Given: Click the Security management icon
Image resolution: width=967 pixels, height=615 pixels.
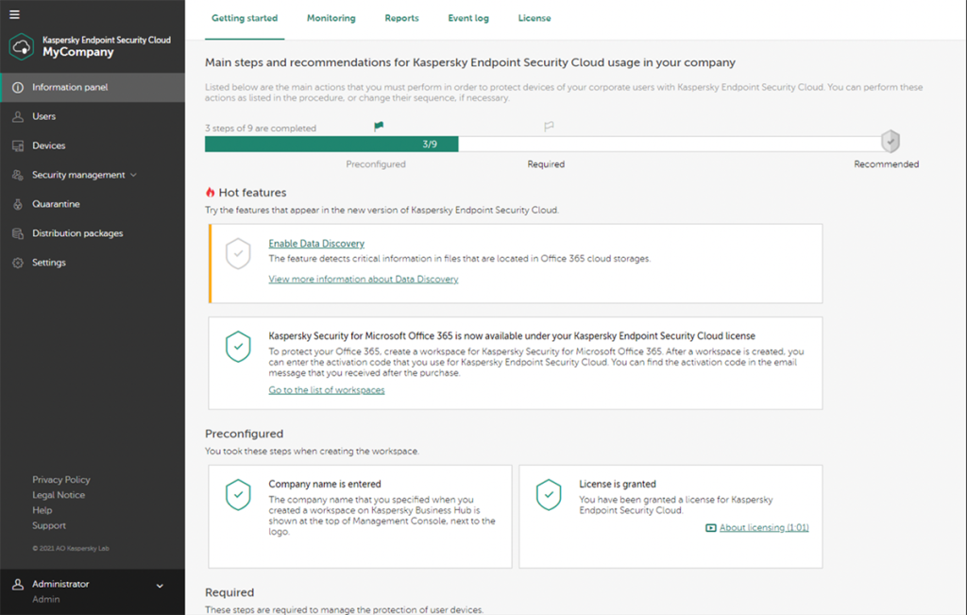Looking at the screenshot, I should tap(18, 175).
